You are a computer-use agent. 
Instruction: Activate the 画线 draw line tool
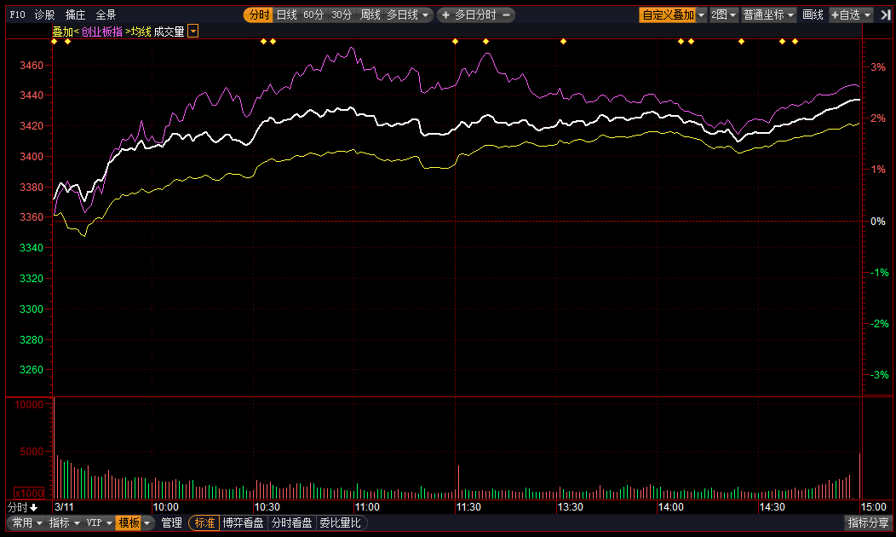(x=813, y=14)
